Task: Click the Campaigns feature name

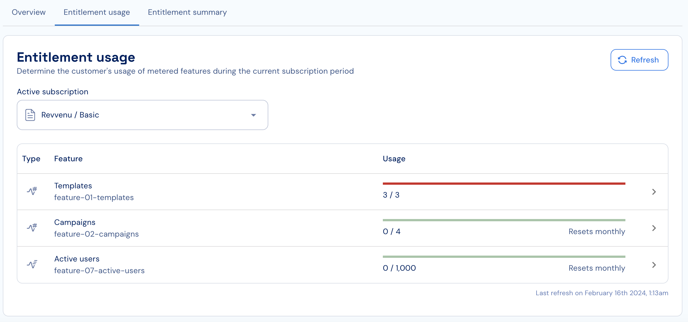Action: [75, 222]
